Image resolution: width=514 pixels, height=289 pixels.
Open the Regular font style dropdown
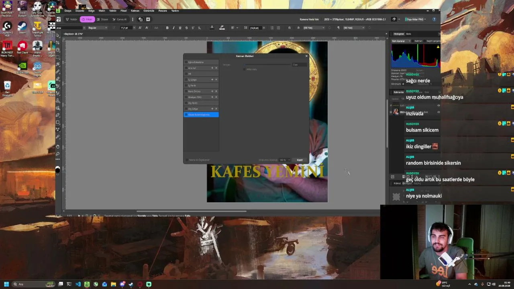pos(98,28)
